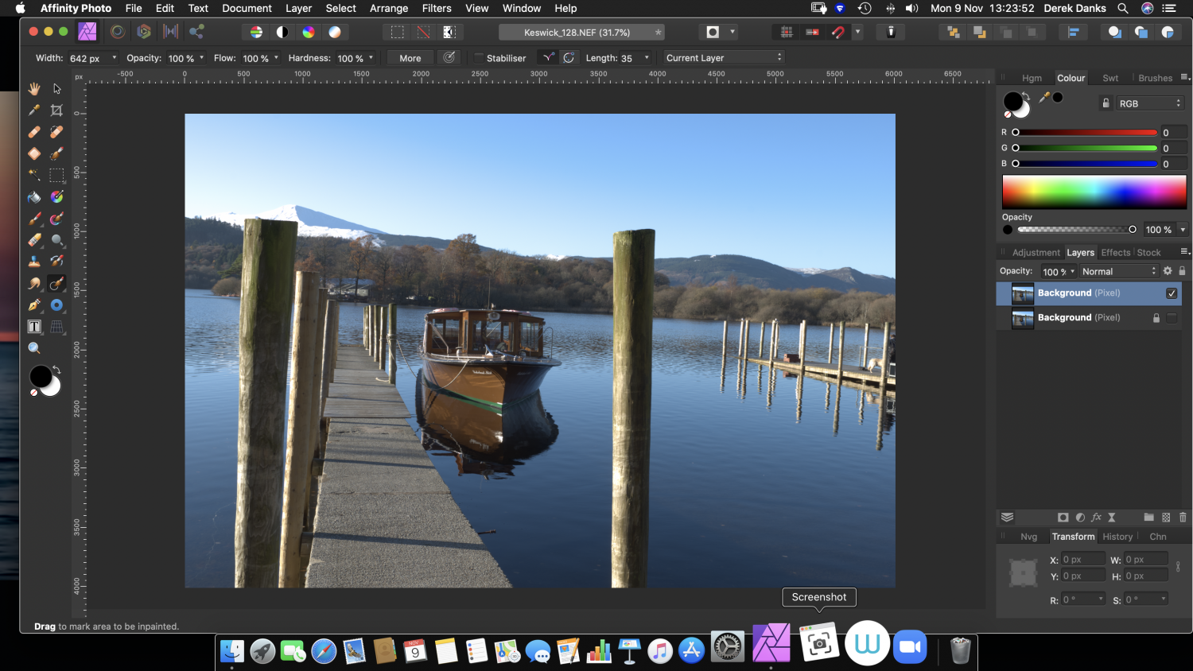Viewport: 1193px width, 671px height.
Task: Click the layer effects fx icon
Action: click(x=1096, y=518)
